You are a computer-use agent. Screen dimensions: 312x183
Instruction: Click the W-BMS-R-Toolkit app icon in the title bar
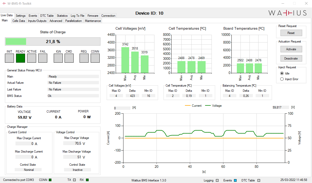click(4, 4)
